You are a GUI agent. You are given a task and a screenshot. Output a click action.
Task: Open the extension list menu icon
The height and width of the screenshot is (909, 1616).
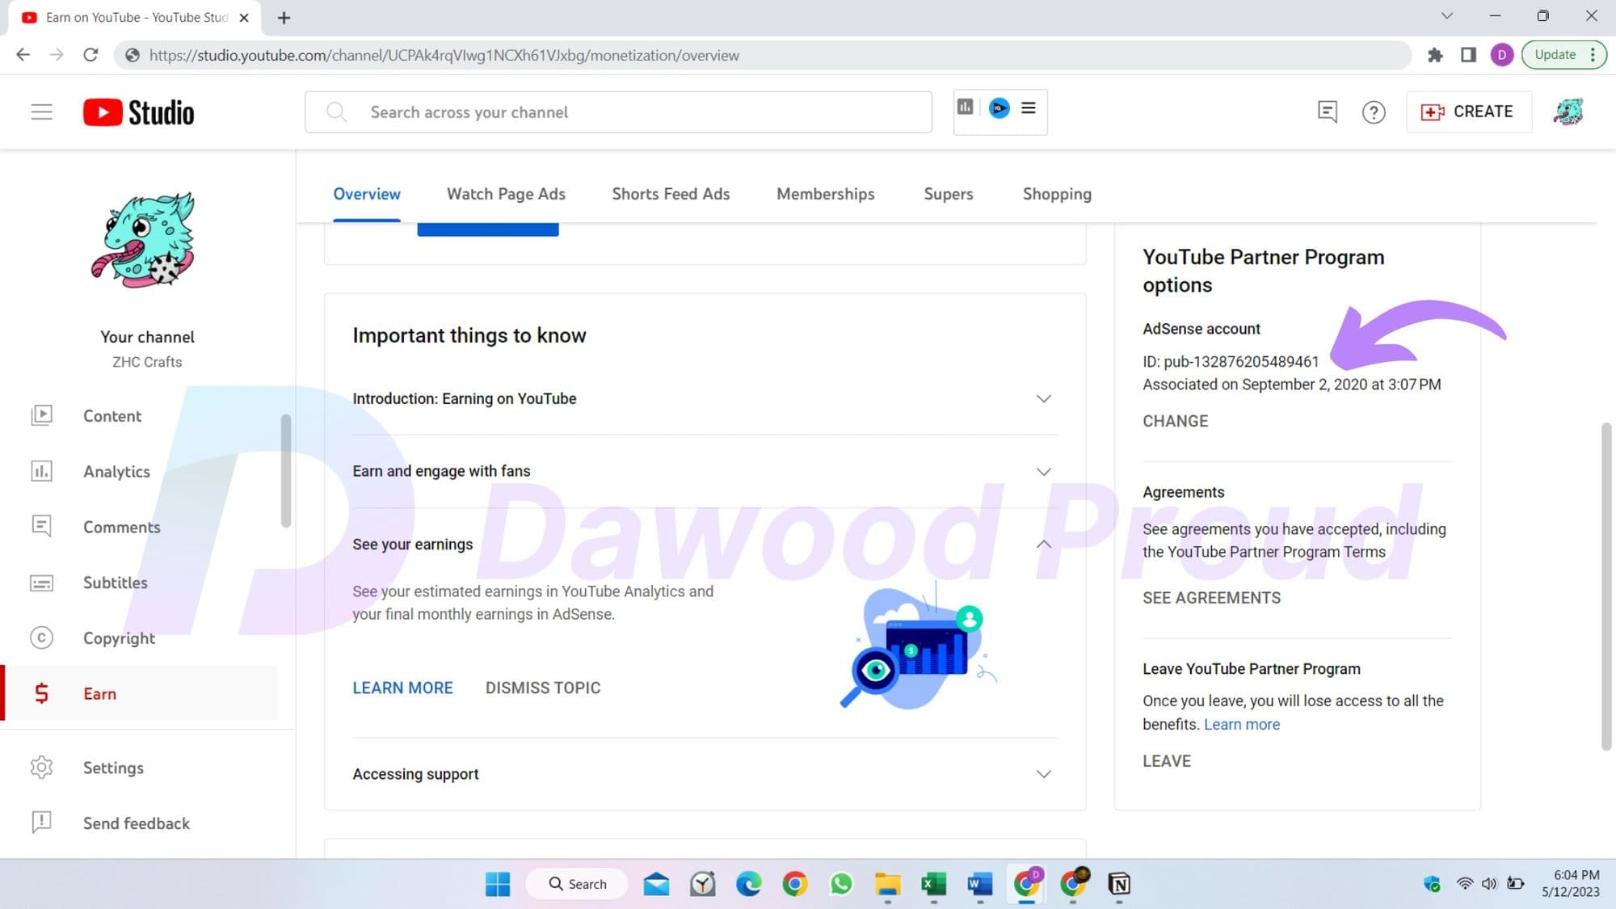click(x=1028, y=107)
